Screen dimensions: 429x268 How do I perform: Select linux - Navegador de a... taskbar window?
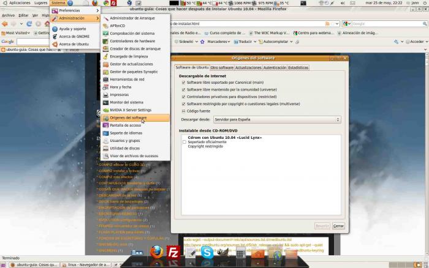click(x=86, y=265)
